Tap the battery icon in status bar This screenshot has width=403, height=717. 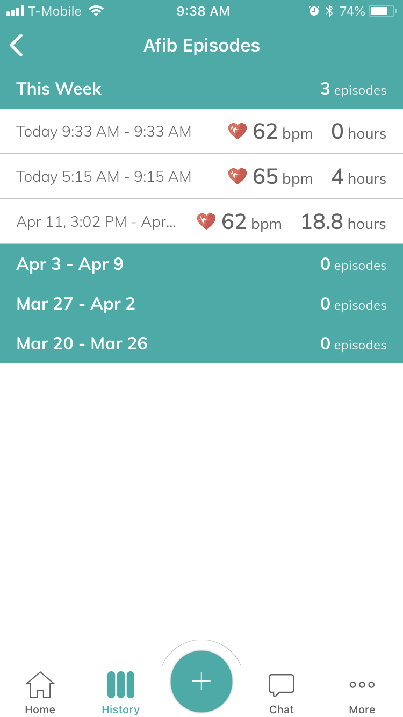[x=383, y=11]
